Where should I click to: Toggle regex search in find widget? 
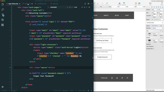click(72, 7)
